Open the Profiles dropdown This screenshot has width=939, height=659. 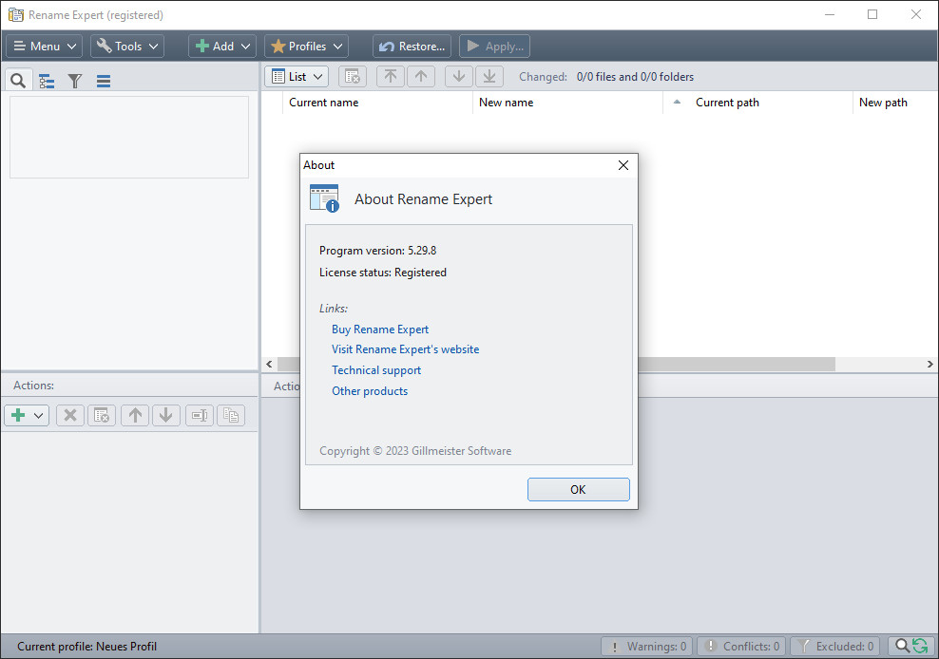306,47
